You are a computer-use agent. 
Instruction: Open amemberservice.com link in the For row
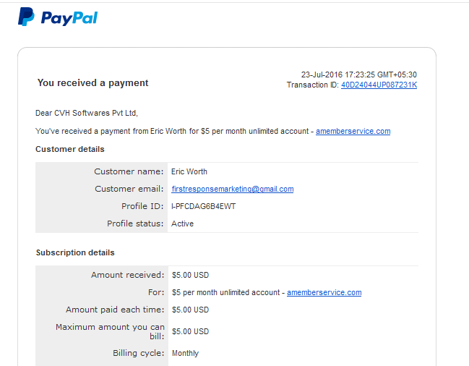pos(324,292)
